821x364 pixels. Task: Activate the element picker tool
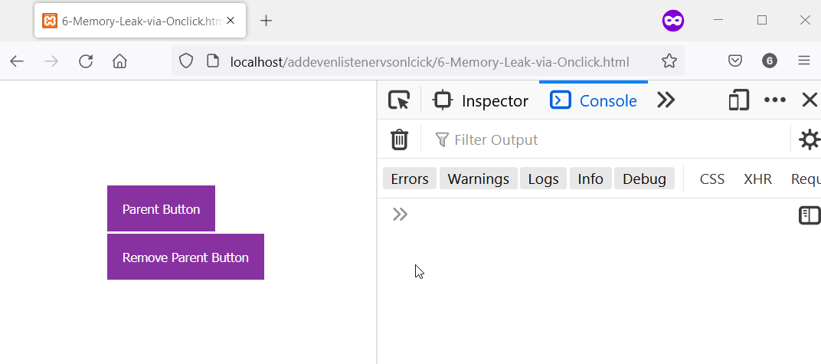(x=399, y=100)
